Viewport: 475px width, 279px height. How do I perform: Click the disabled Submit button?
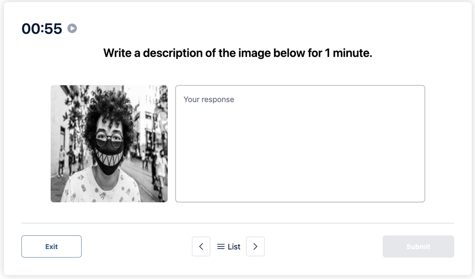coord(418,246)
